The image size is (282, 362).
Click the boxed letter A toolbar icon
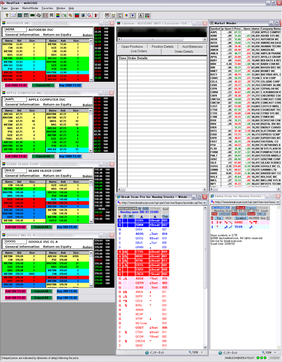point(140,15)
